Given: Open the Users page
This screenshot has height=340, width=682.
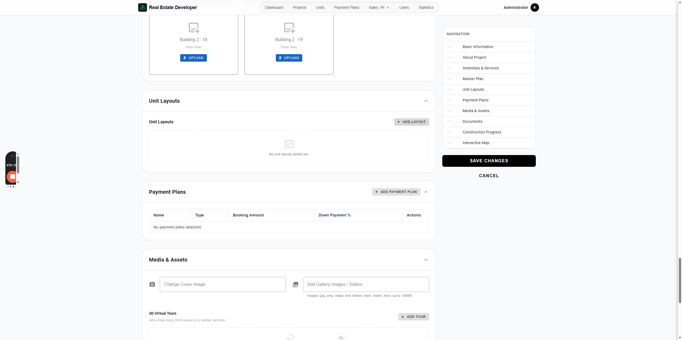Looking at the screenshot, I should coord(404,7).
